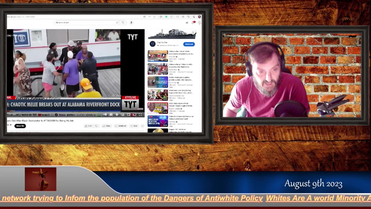371x209 pixels.
Task: Open the create video icon
Action: pyautogui.click(x=187, y=22)
